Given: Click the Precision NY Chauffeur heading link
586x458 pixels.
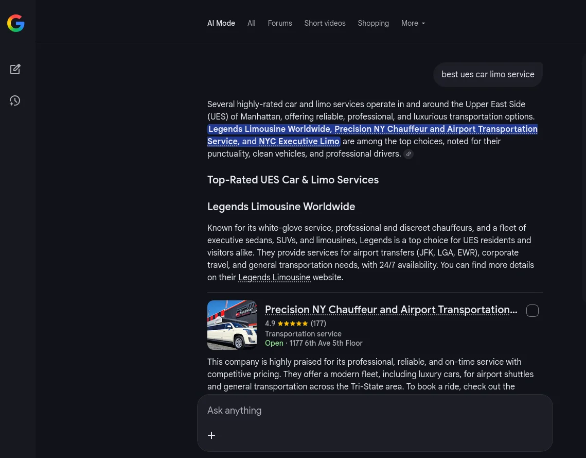Looking at the screenshot, I should [391, 310].
